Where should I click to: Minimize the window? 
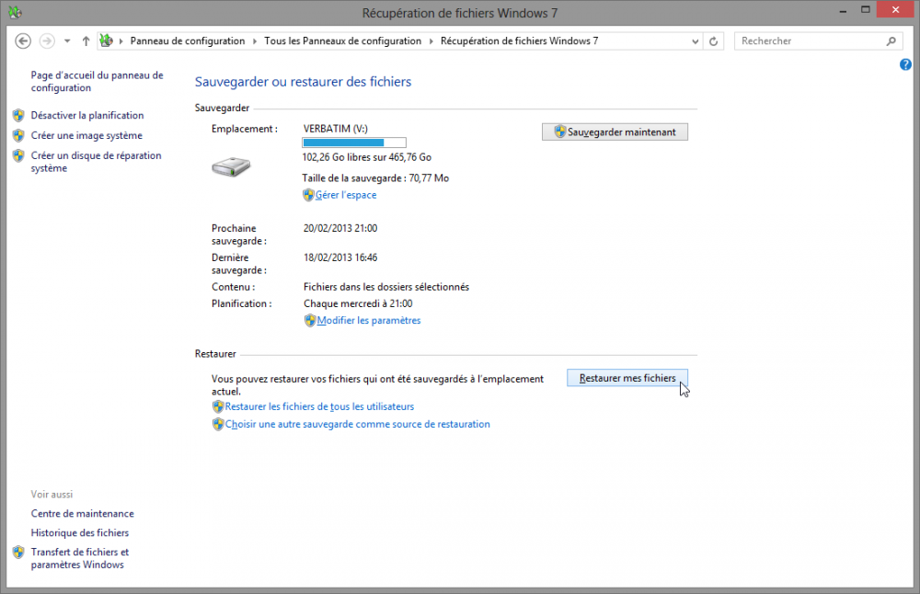843,10
